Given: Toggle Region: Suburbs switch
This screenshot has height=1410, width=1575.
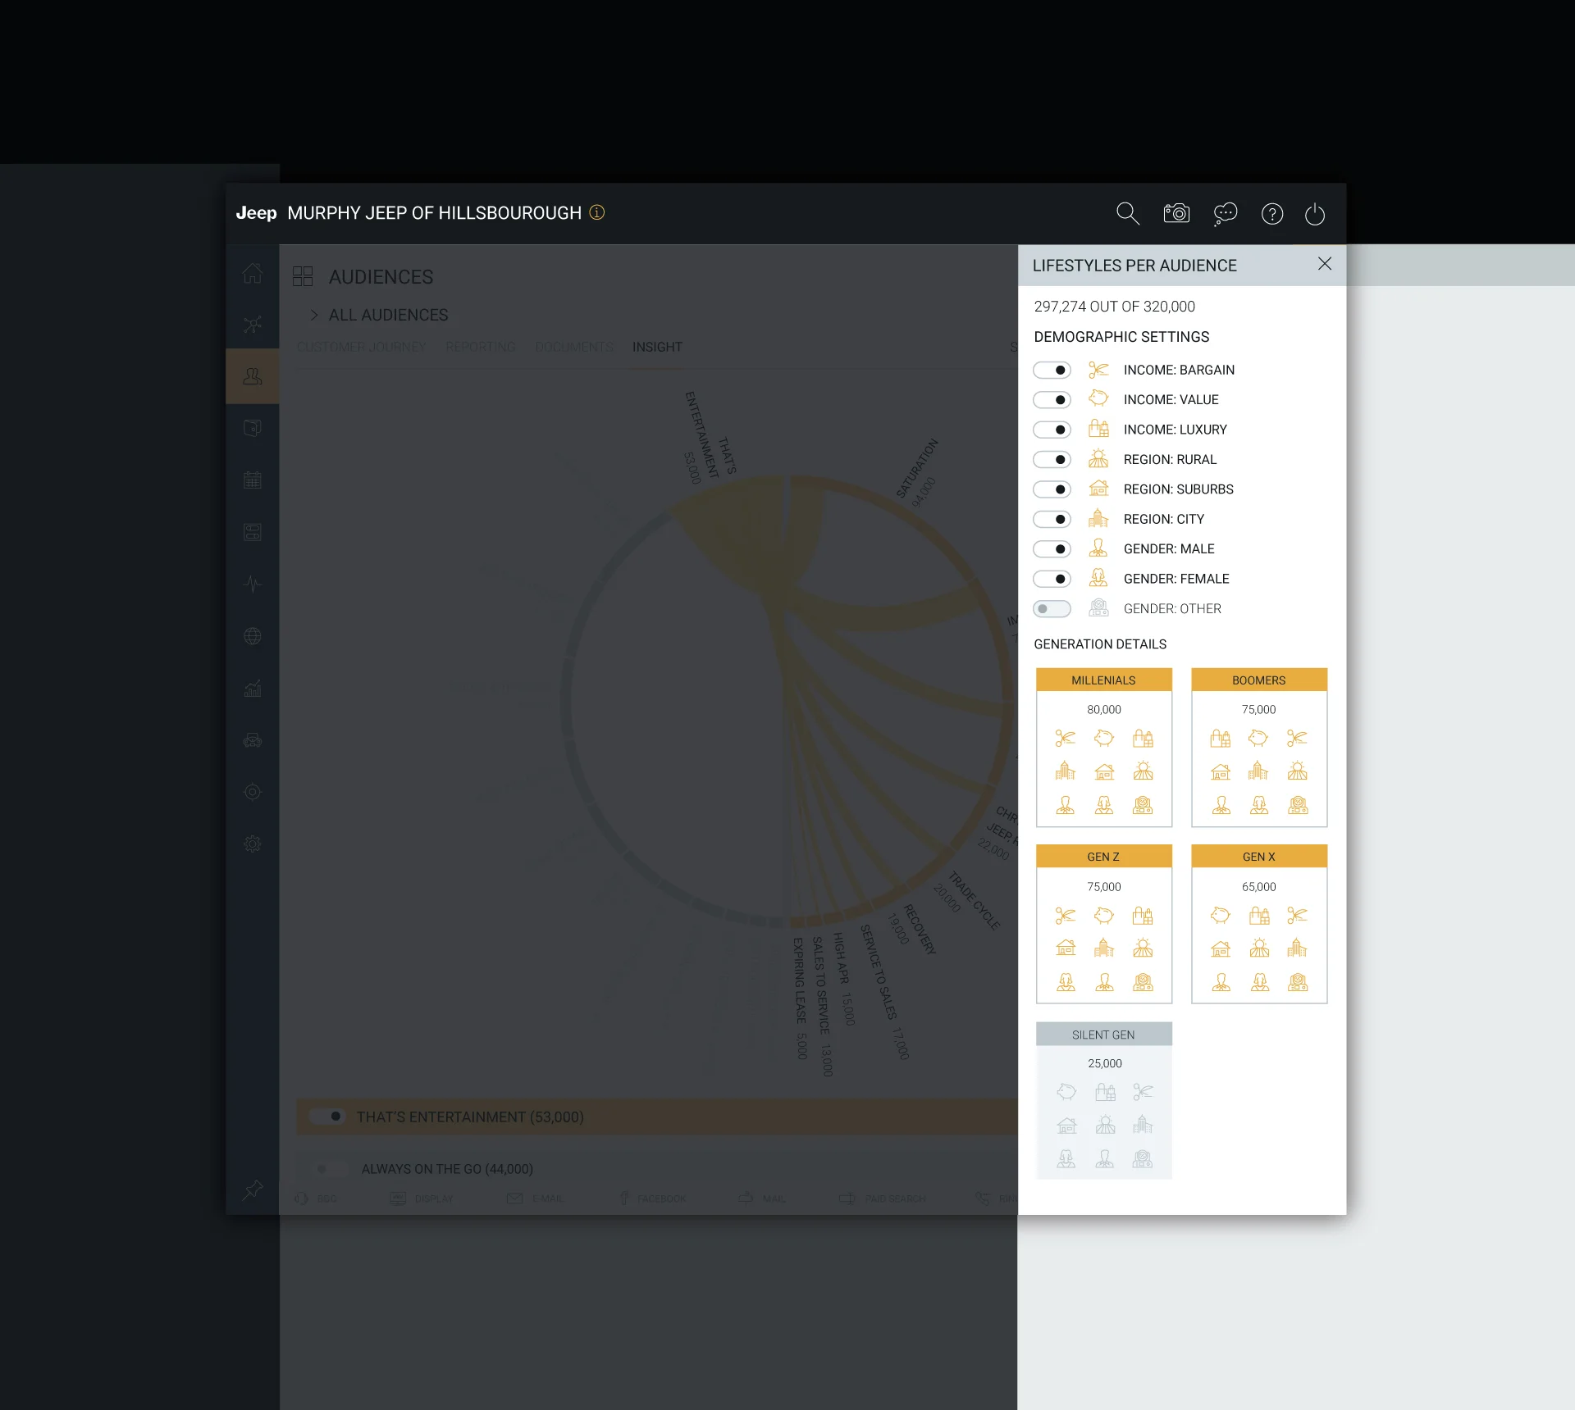Looking at the screenshot, I should 1052,489.
